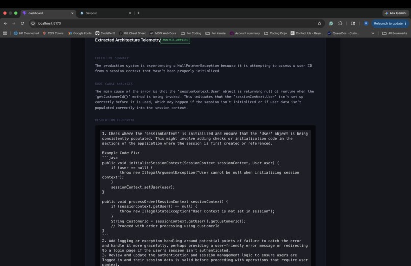This screenshot has height=266, width=411.
Task: Open CSS Colors bookmark
Action: pyautogui.click(x=53, y=33)
